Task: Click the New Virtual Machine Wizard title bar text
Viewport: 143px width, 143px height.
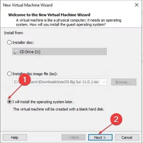Action: [28, 5]
